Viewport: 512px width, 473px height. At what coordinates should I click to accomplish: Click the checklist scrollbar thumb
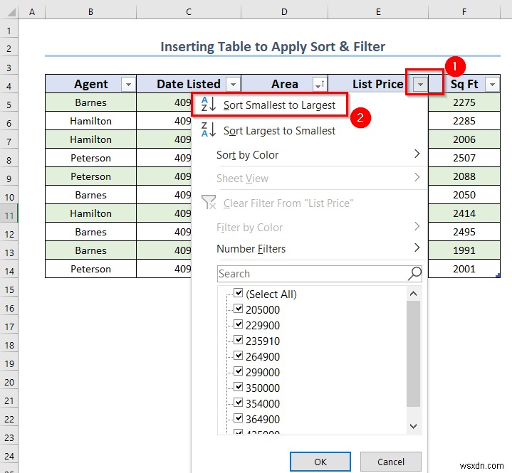pyautogui.click(x=414, y=354)
